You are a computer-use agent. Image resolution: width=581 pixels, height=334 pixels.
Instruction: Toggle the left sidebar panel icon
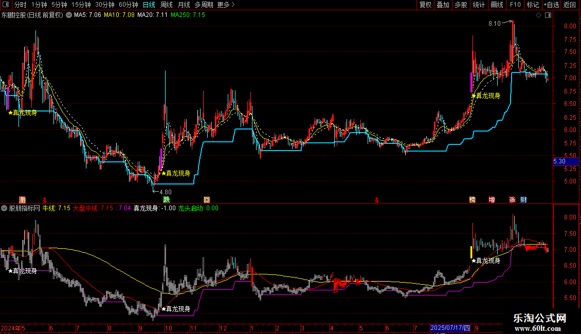[6, 5]
